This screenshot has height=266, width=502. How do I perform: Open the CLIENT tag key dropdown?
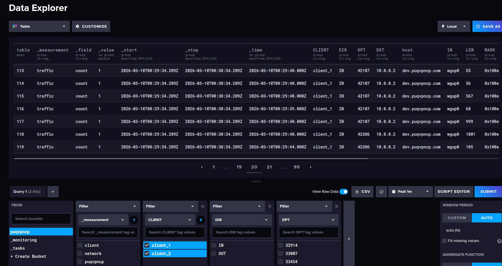pos(170,220)
